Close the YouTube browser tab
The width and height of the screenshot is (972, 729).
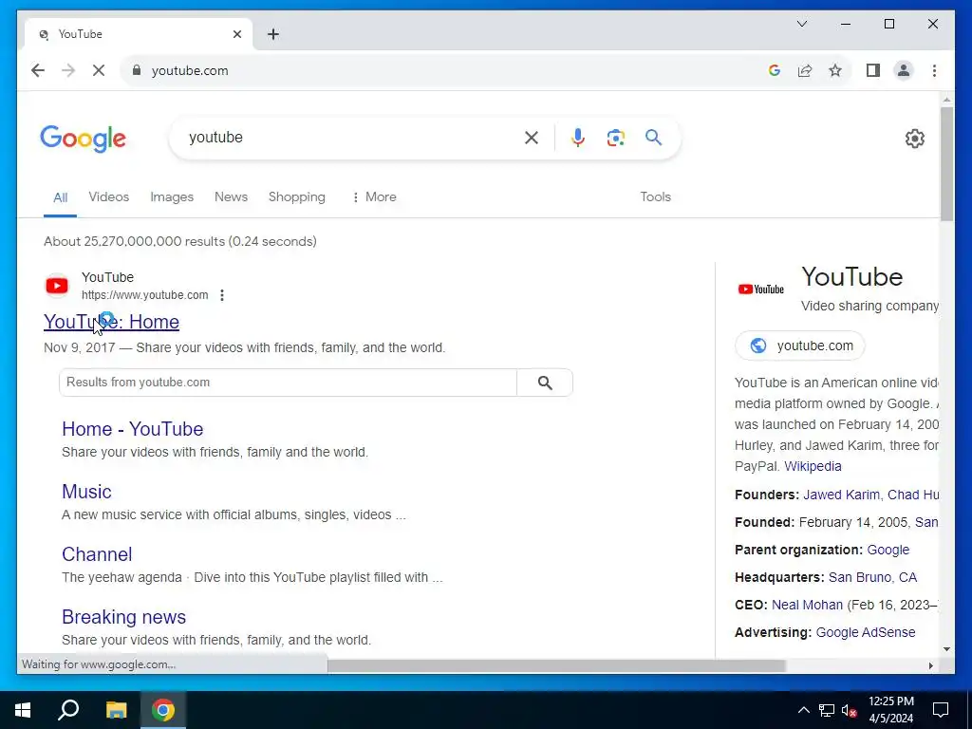pos(236,34)
